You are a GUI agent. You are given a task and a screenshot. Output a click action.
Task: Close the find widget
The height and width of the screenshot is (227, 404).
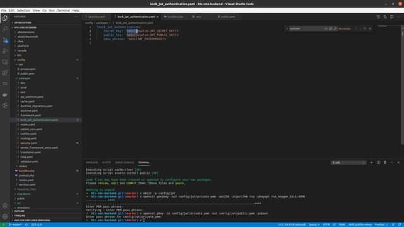click(x=370, y=28)
